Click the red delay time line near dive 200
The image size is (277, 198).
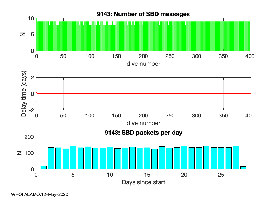(143, 93)
